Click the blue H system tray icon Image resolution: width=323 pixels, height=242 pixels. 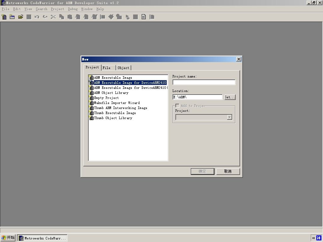click(319, 238)
